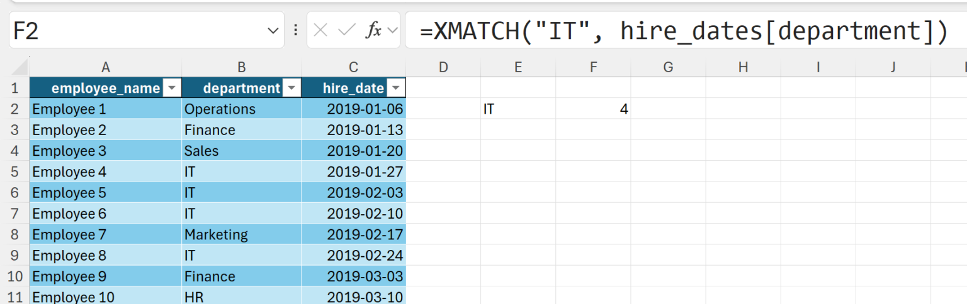Select hire date 2019-02-03
The height and width of the screenshot is (304, 967).
tap(354, 192)
